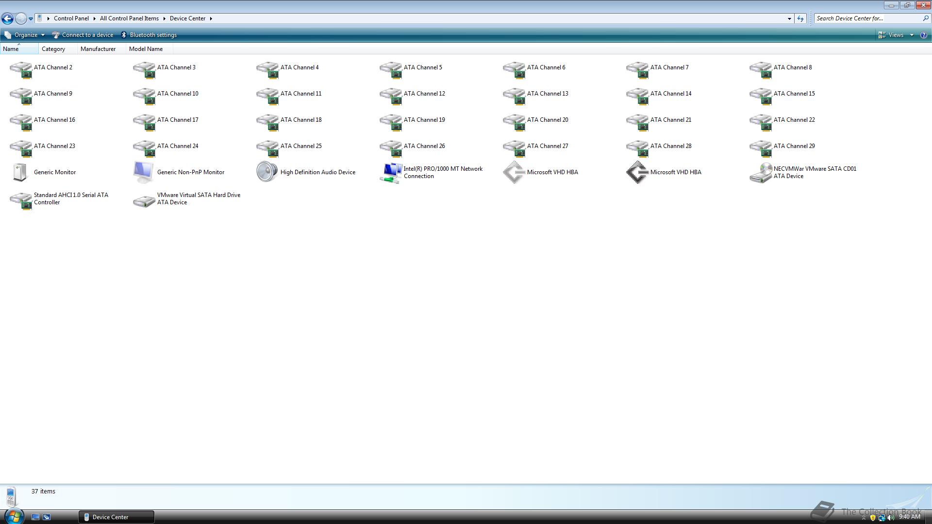Select the ATA Channel 18 label
This screenshot has width=932, height=524.
click(301, 120)
